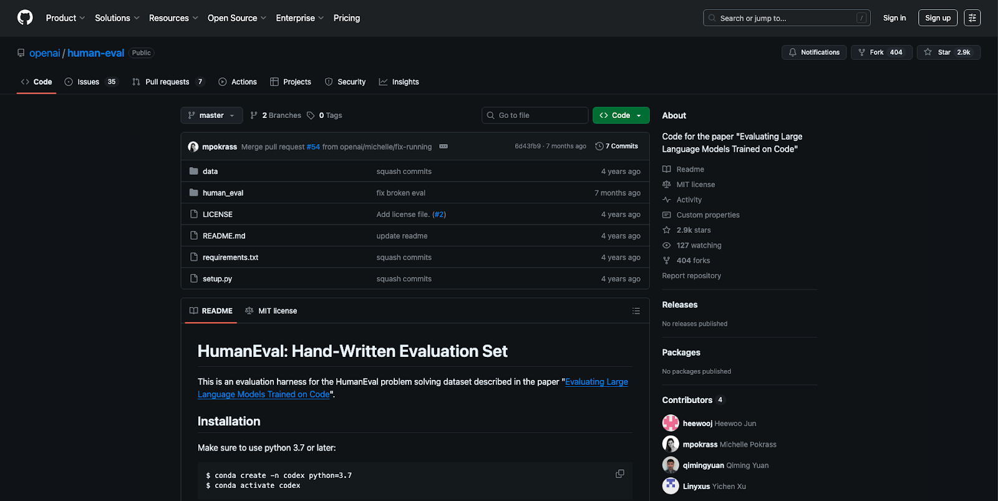This screenshot has height=501, width=998.
Task: Open the 0 Tags link
Action: tap(324, 115)
